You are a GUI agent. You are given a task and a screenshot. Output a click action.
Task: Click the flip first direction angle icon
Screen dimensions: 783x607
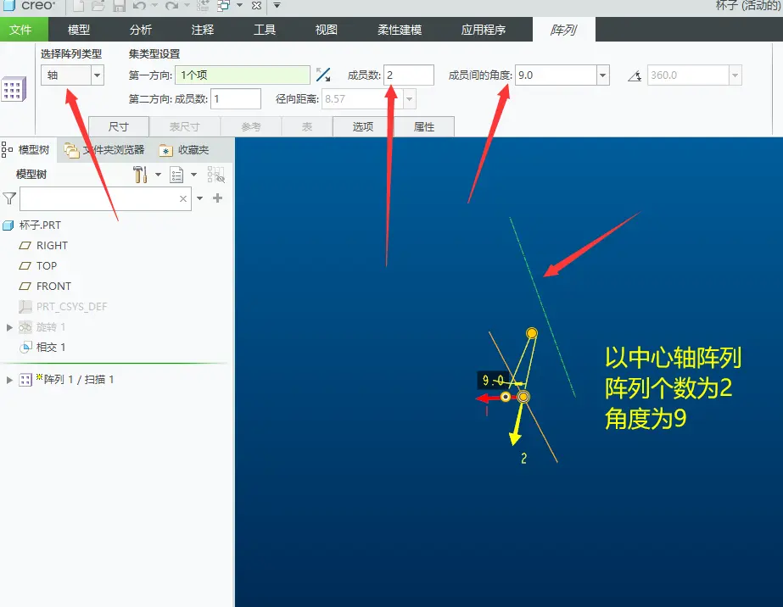[323, 75]
